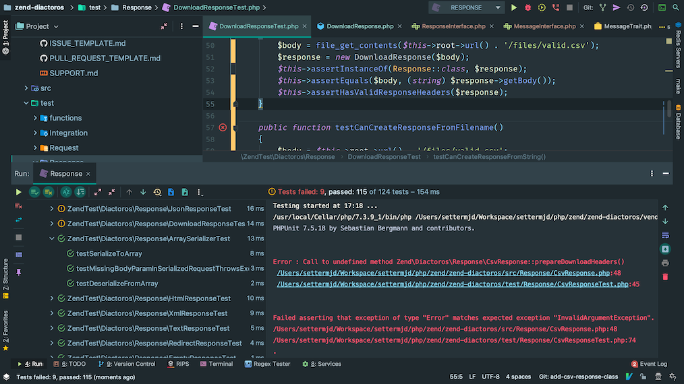
Task: Expand the src folder in Project tree
Action: pos(26,88)
